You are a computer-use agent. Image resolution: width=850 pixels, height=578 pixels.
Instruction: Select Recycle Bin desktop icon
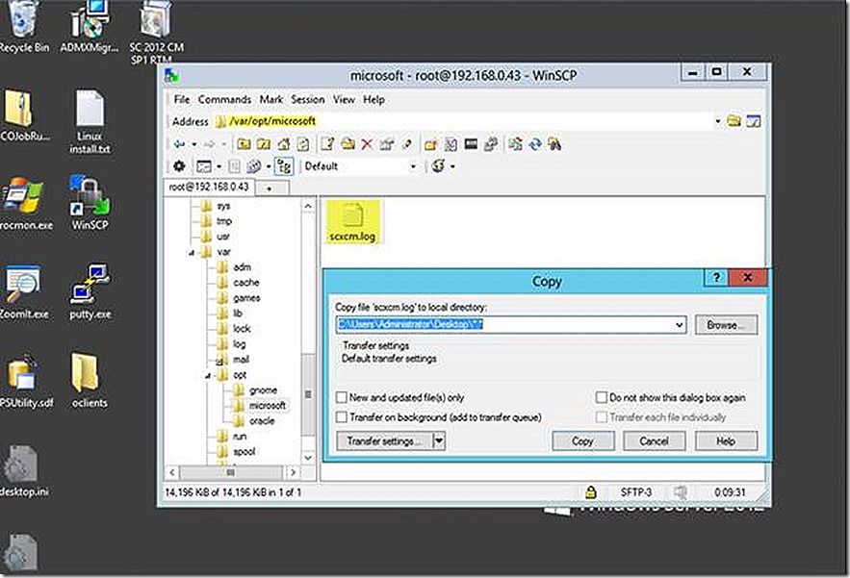(24, 27)
